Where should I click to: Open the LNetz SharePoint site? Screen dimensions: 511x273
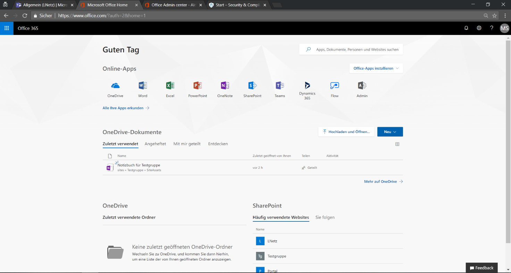point(273,241)
